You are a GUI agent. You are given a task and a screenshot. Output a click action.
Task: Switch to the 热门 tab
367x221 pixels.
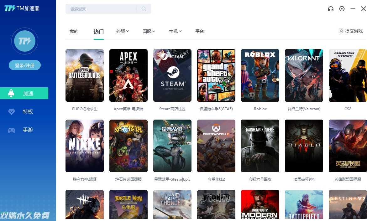(x=98, y=32)
